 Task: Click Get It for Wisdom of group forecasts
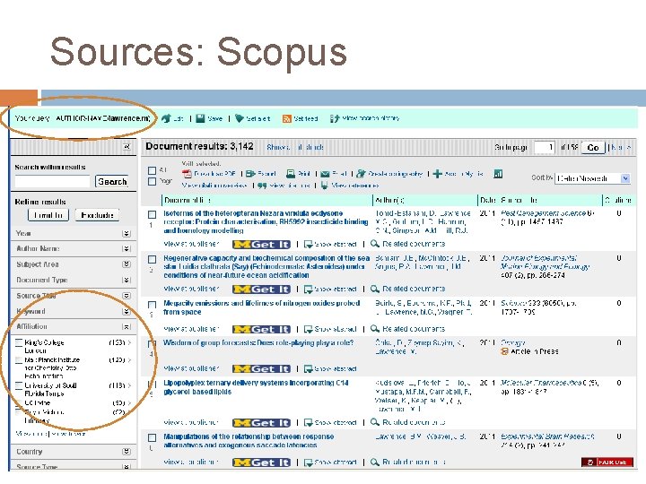262,369
